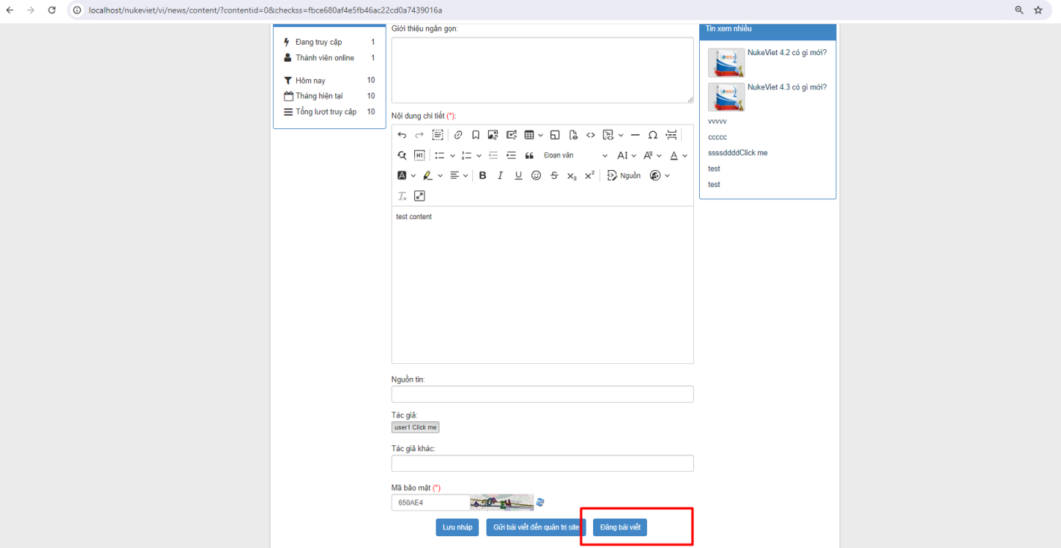Open the Đoạn văn paragraph style dropdown
The height and width of the screenshot is (548, 1061).
575,155
